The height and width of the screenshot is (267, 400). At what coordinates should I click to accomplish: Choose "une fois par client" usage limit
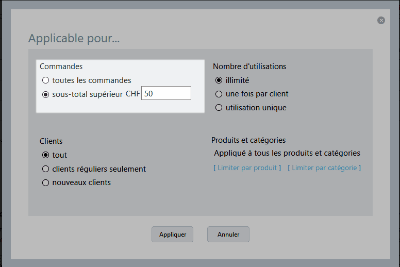(x=219, y=94)
